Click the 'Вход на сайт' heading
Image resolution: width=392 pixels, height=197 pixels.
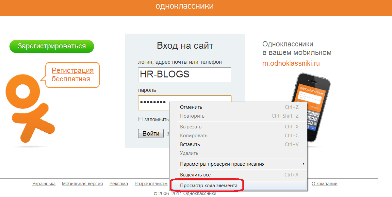(x=185, y=45)
